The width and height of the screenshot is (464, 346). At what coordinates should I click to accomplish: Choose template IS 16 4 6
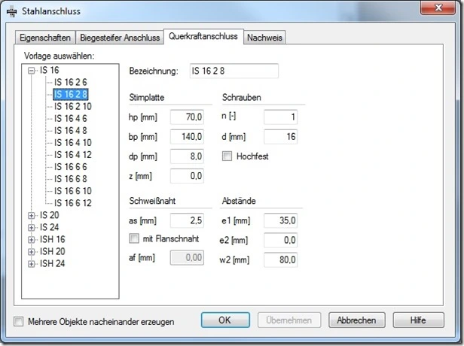[x=71, y=119]
